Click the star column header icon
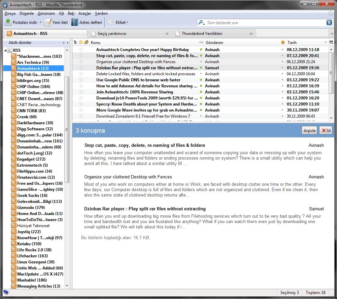This screenshot has height=299, width=337. click(81, 42)
